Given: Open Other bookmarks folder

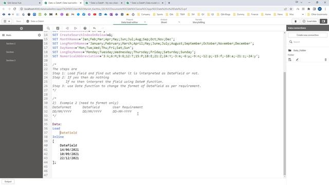Looking at the screenshot, I should pos(317,14).
